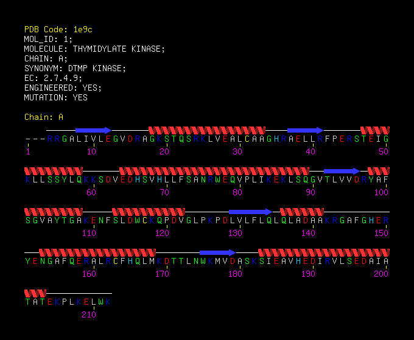414x340 pixels.
Task: Click the EC: 2.7.4.9 text line
Action: pyautogui.click(x=54, y=78)
